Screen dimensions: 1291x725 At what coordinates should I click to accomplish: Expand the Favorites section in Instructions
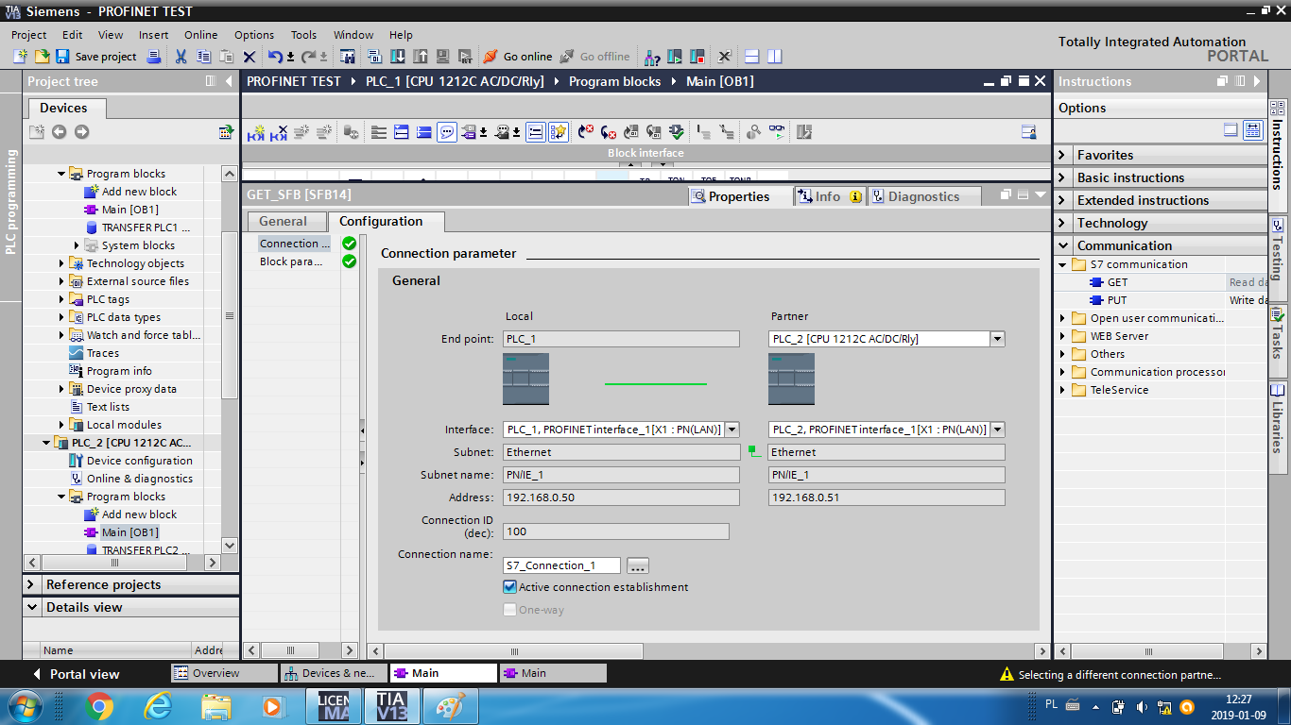pyautogui.click(x=1064, y=155)
